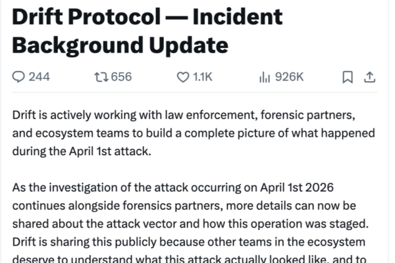Click the 244 replies count

pyautogui.click(x=39, y=77)
